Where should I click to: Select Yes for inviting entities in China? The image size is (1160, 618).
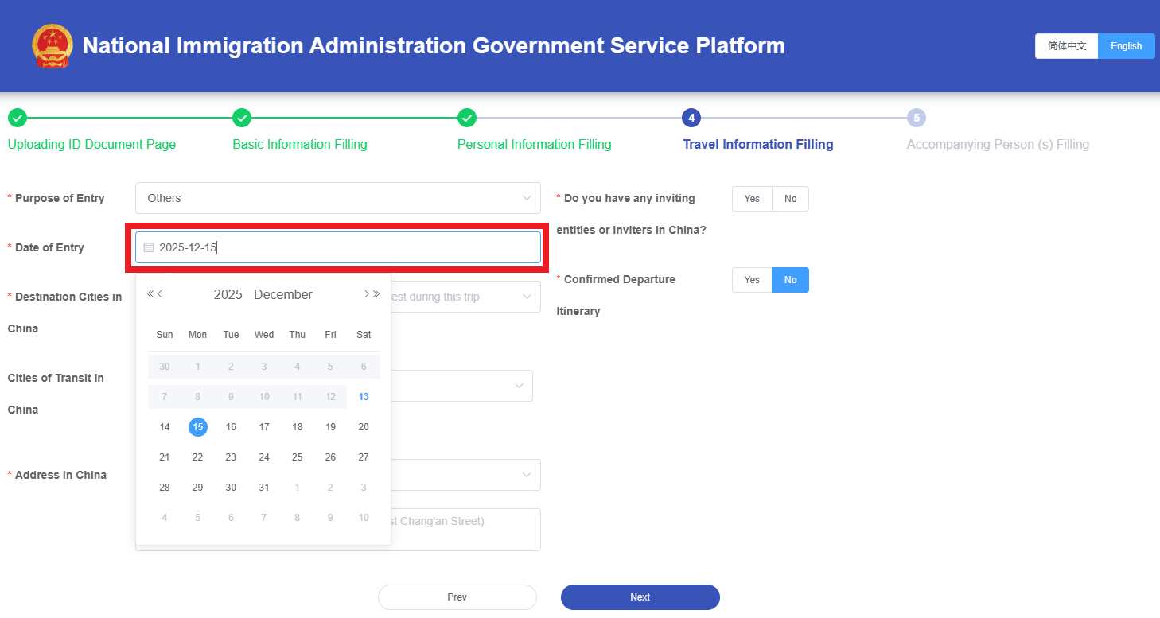click(752, 199)
